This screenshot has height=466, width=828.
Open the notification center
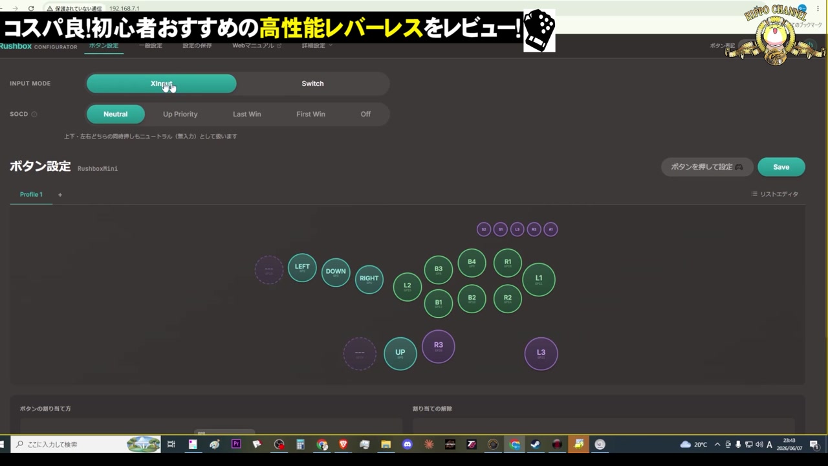click(x=814, y=445)
